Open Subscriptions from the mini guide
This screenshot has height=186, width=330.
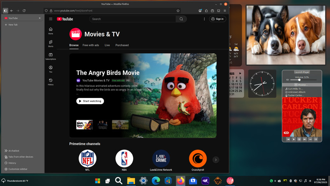click(x=51, y=57)
